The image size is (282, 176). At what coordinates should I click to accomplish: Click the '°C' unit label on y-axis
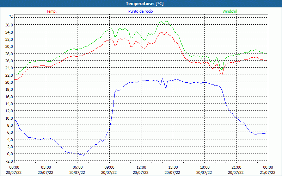point(11,16)
